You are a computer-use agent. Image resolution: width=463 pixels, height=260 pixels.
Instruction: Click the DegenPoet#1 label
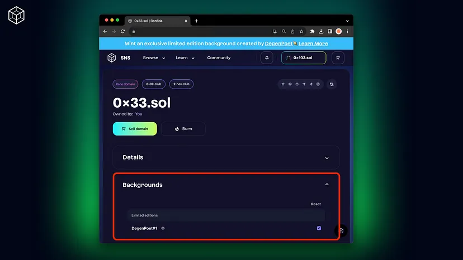(x=144, y=228)
